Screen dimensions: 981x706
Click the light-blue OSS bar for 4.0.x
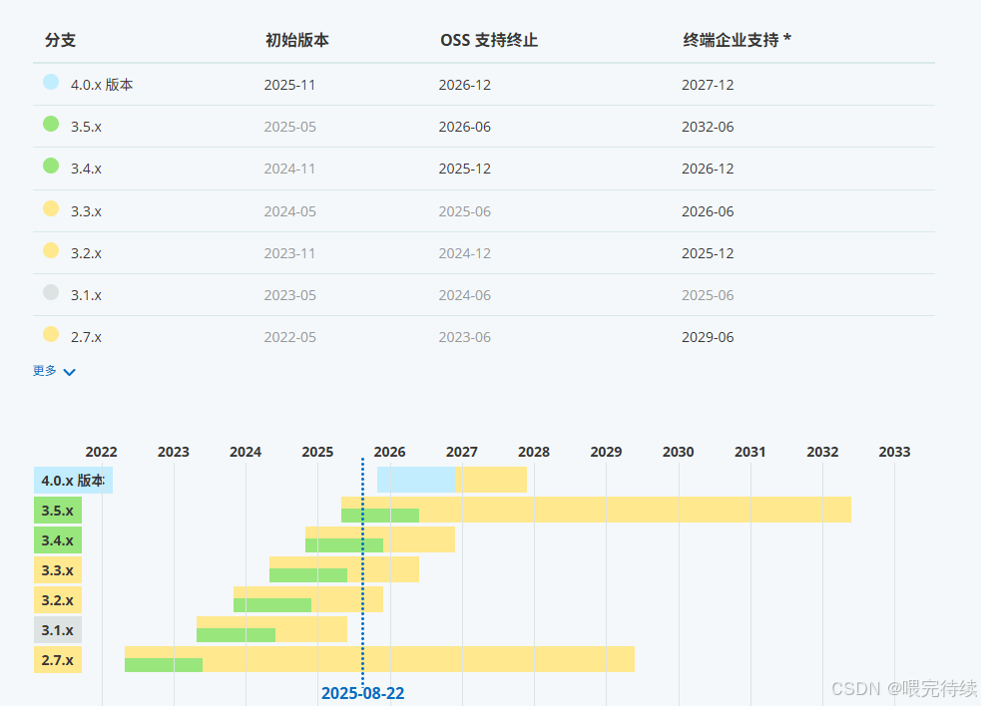coord(416,480)
